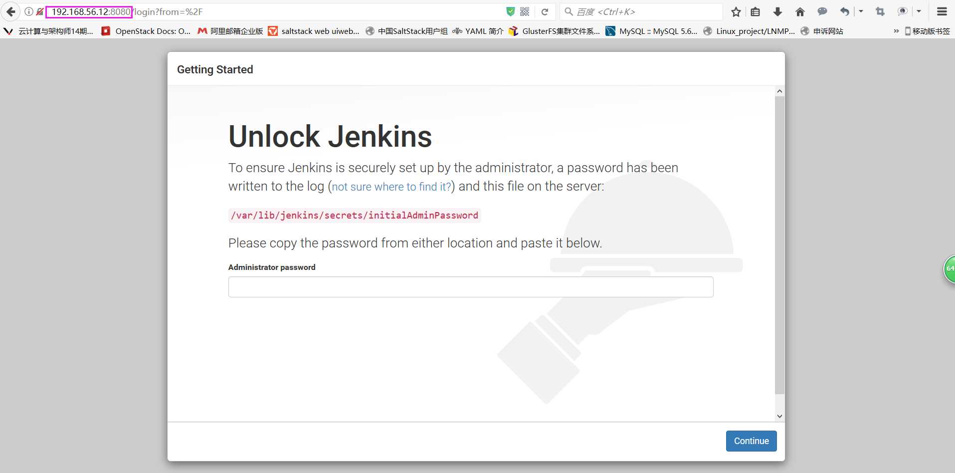955x473 pixels.
Task: Open the GlusterFS集群文件系 bookmark
Action: point(555,31)
